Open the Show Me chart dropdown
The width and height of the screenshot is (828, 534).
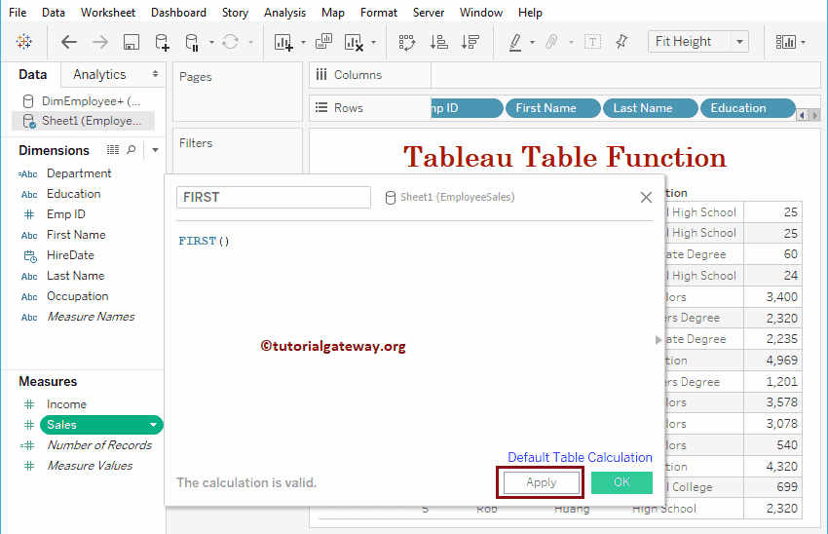coord(787,42)
